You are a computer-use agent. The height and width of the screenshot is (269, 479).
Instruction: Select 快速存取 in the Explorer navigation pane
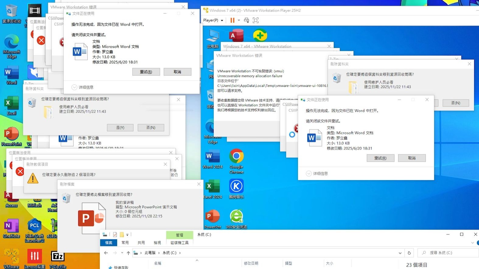click(x=121, y=267)
